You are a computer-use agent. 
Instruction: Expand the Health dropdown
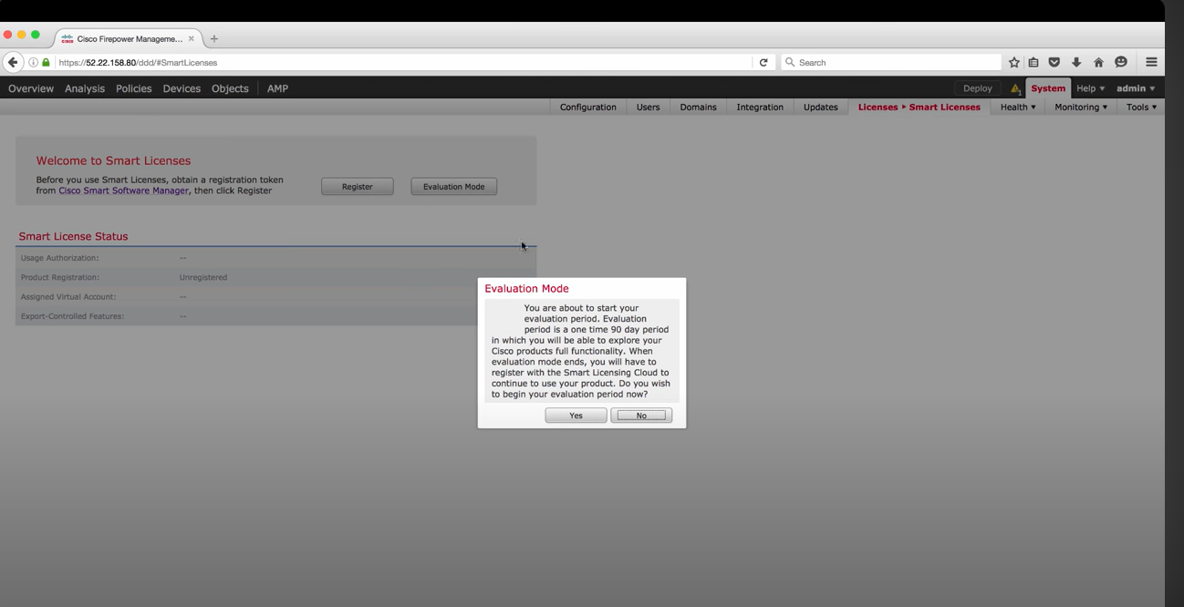coord(1018,107)
